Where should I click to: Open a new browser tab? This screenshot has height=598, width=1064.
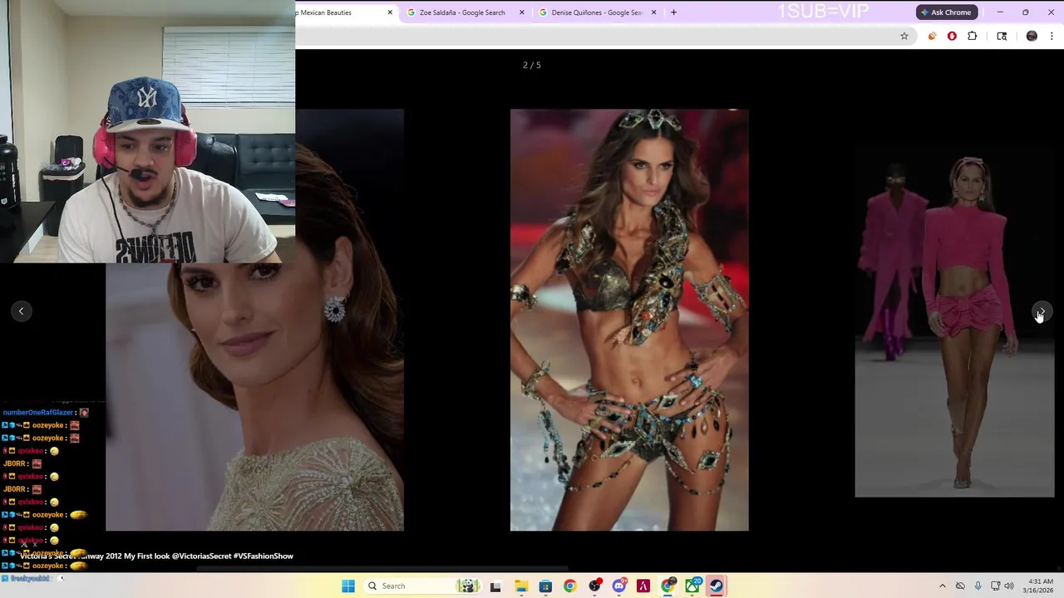tap(673, 12)
